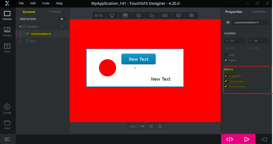Viewport: 273px width, 144px height.
Task: Select the black New Text label on canvas
Action: pos(161,79)
